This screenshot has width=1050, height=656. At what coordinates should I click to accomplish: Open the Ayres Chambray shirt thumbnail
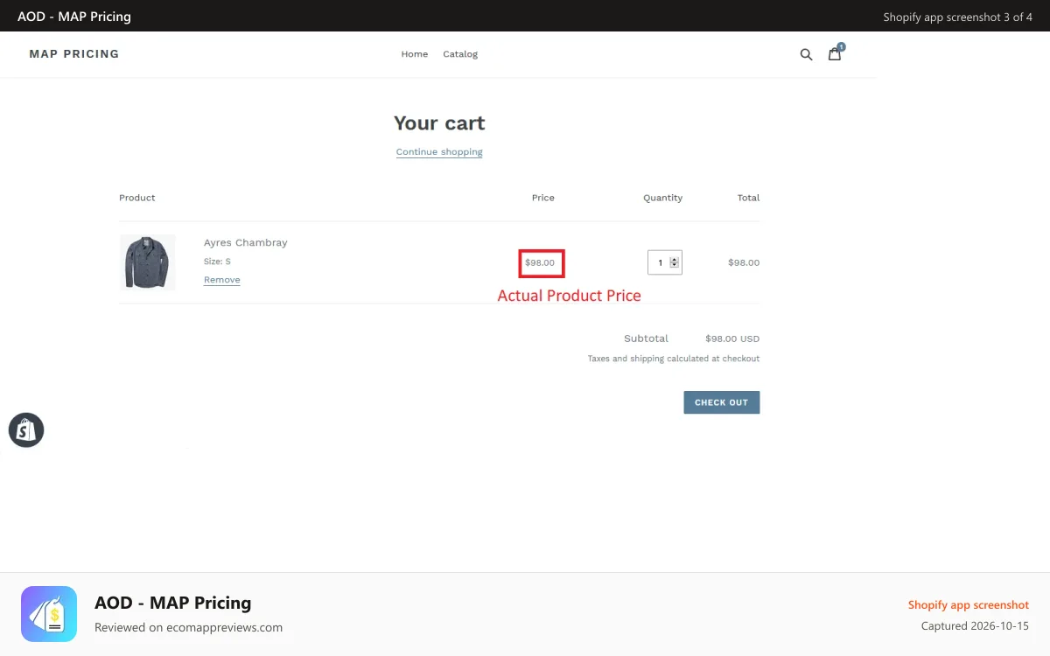[147, 262]
